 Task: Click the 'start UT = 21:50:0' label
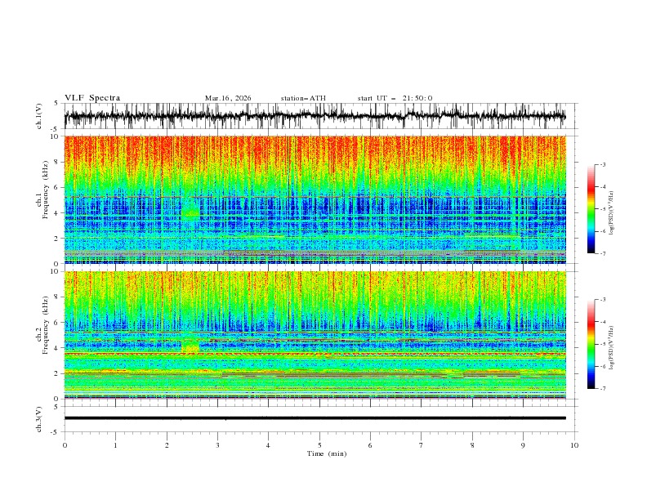pos(395,98)
